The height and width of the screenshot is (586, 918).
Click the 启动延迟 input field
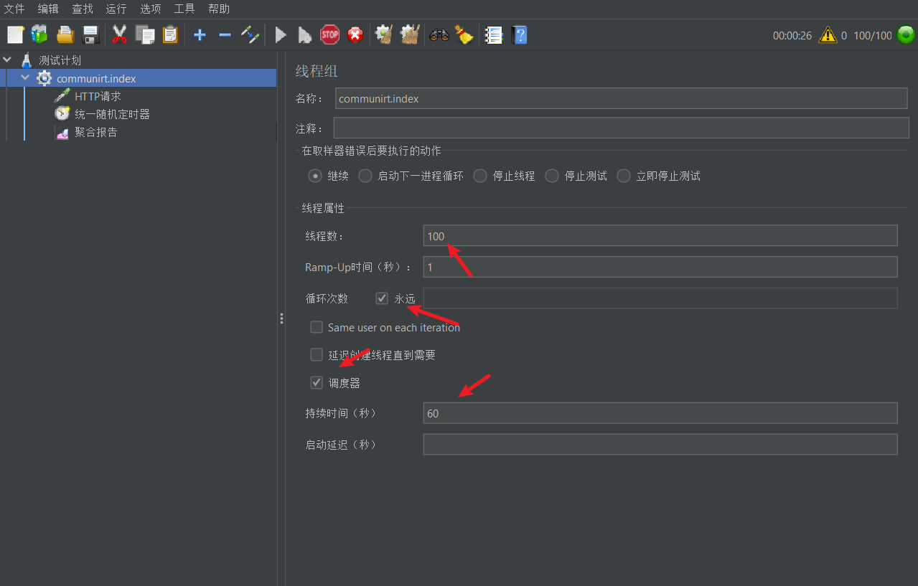pos(660,444)
